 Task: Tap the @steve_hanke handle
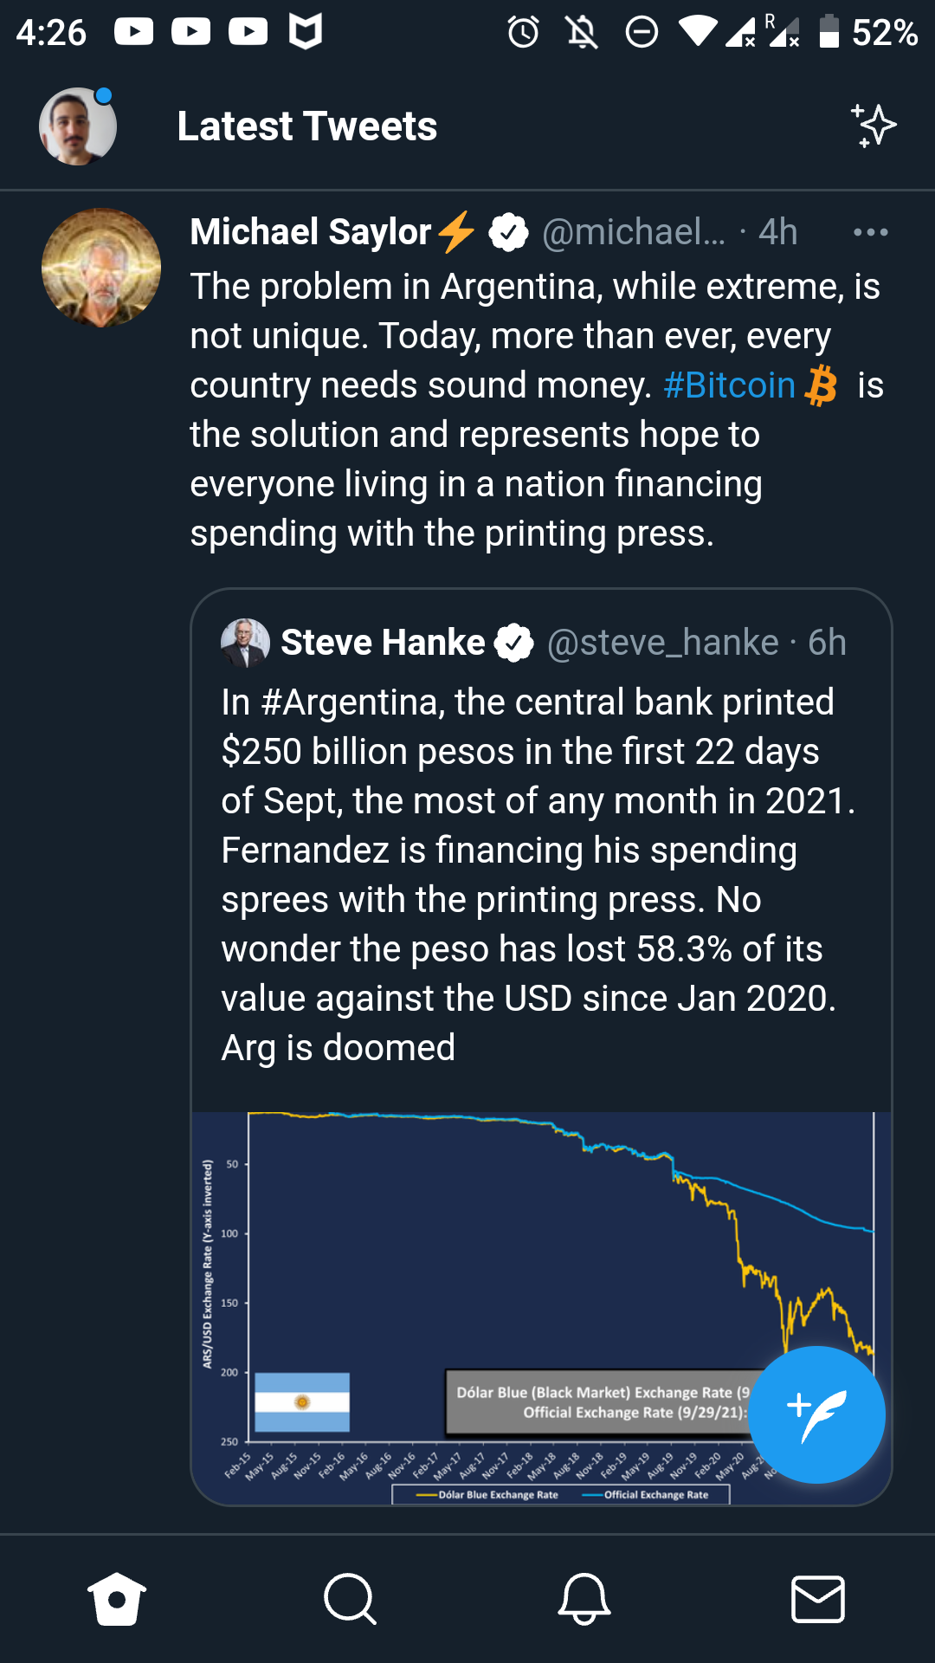click(x=663, y=643)
